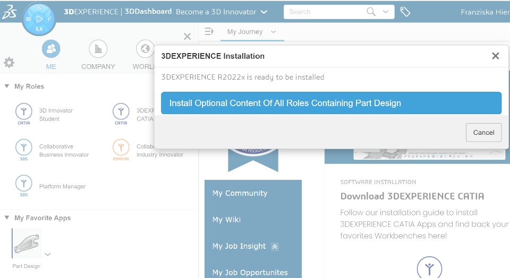Select the Platform Manager role label
Image resolution: width=510 pixels, height=278 pixels.
(63, 186)
